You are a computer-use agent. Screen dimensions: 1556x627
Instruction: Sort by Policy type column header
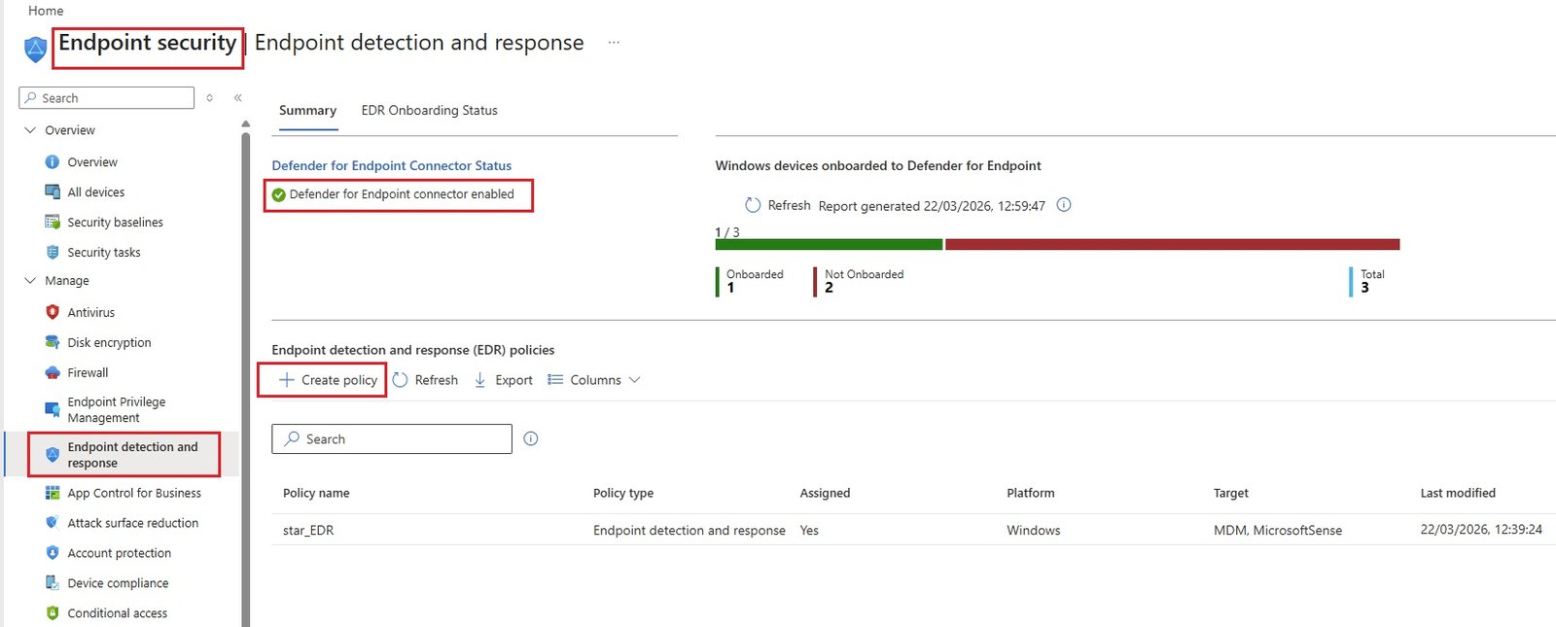click(x=623, y=494)
